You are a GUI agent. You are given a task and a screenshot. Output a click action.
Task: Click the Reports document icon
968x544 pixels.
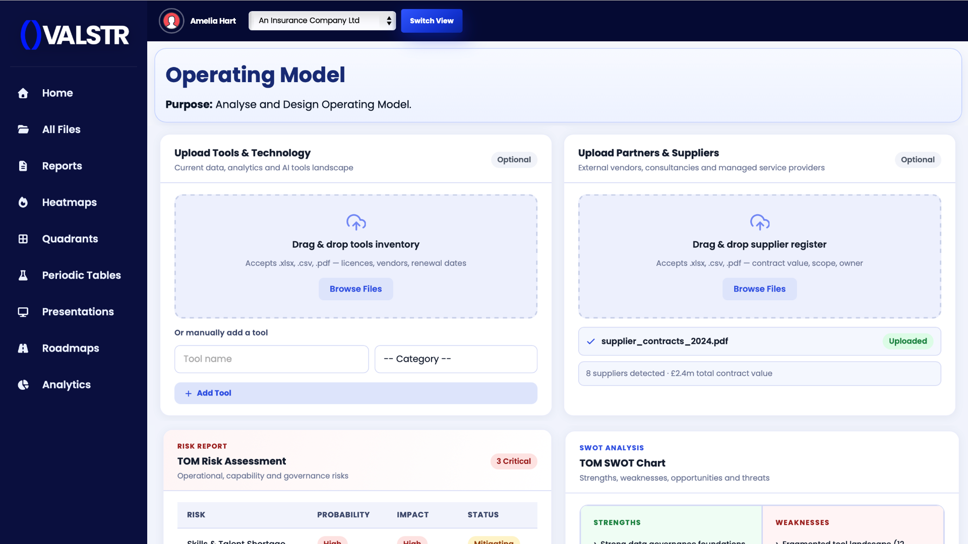pyautogui.click(x=23, y=166)
